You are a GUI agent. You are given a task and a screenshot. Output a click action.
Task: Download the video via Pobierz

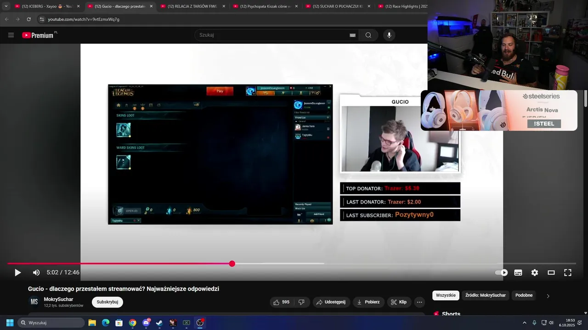369,302
